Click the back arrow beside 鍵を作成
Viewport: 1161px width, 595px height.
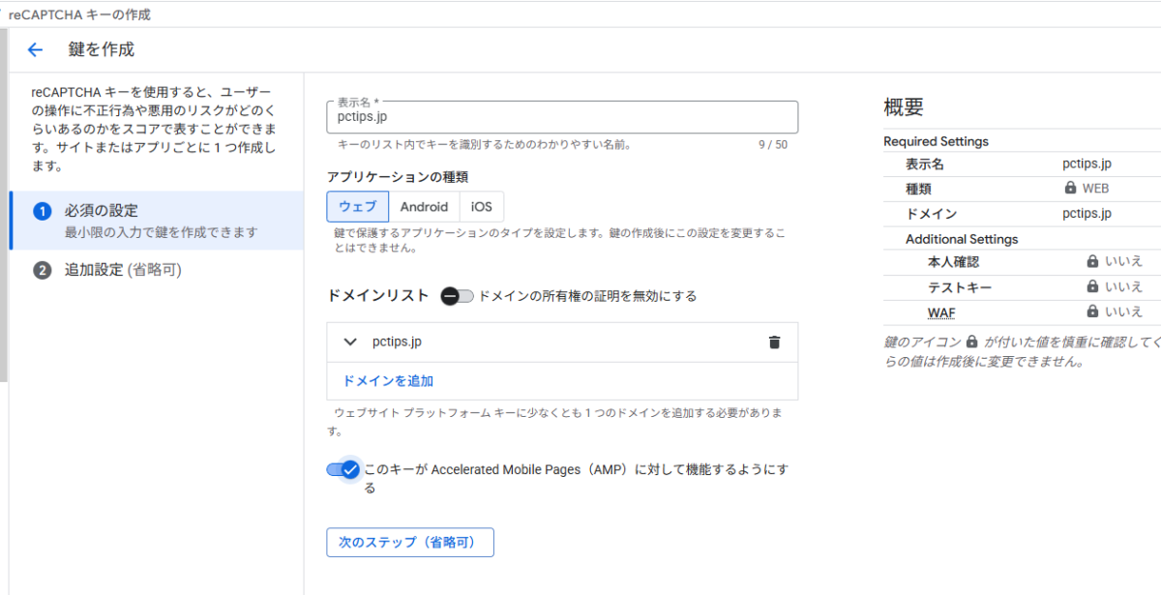[x=35, y=49]
